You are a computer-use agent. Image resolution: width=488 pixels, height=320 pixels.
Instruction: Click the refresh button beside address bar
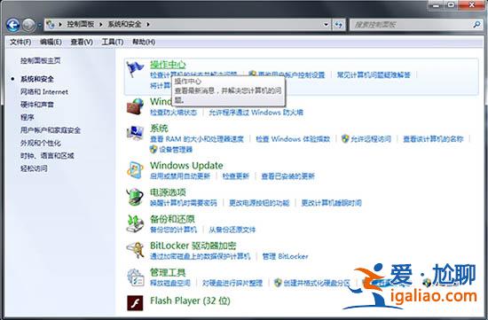[339, 24]
